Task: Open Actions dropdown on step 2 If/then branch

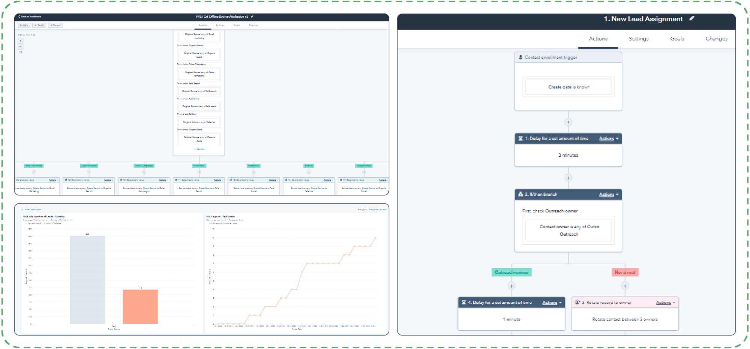Action: [x=609, y=195]
